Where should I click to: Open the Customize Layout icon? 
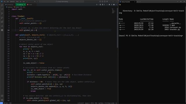tap(107, 1)
